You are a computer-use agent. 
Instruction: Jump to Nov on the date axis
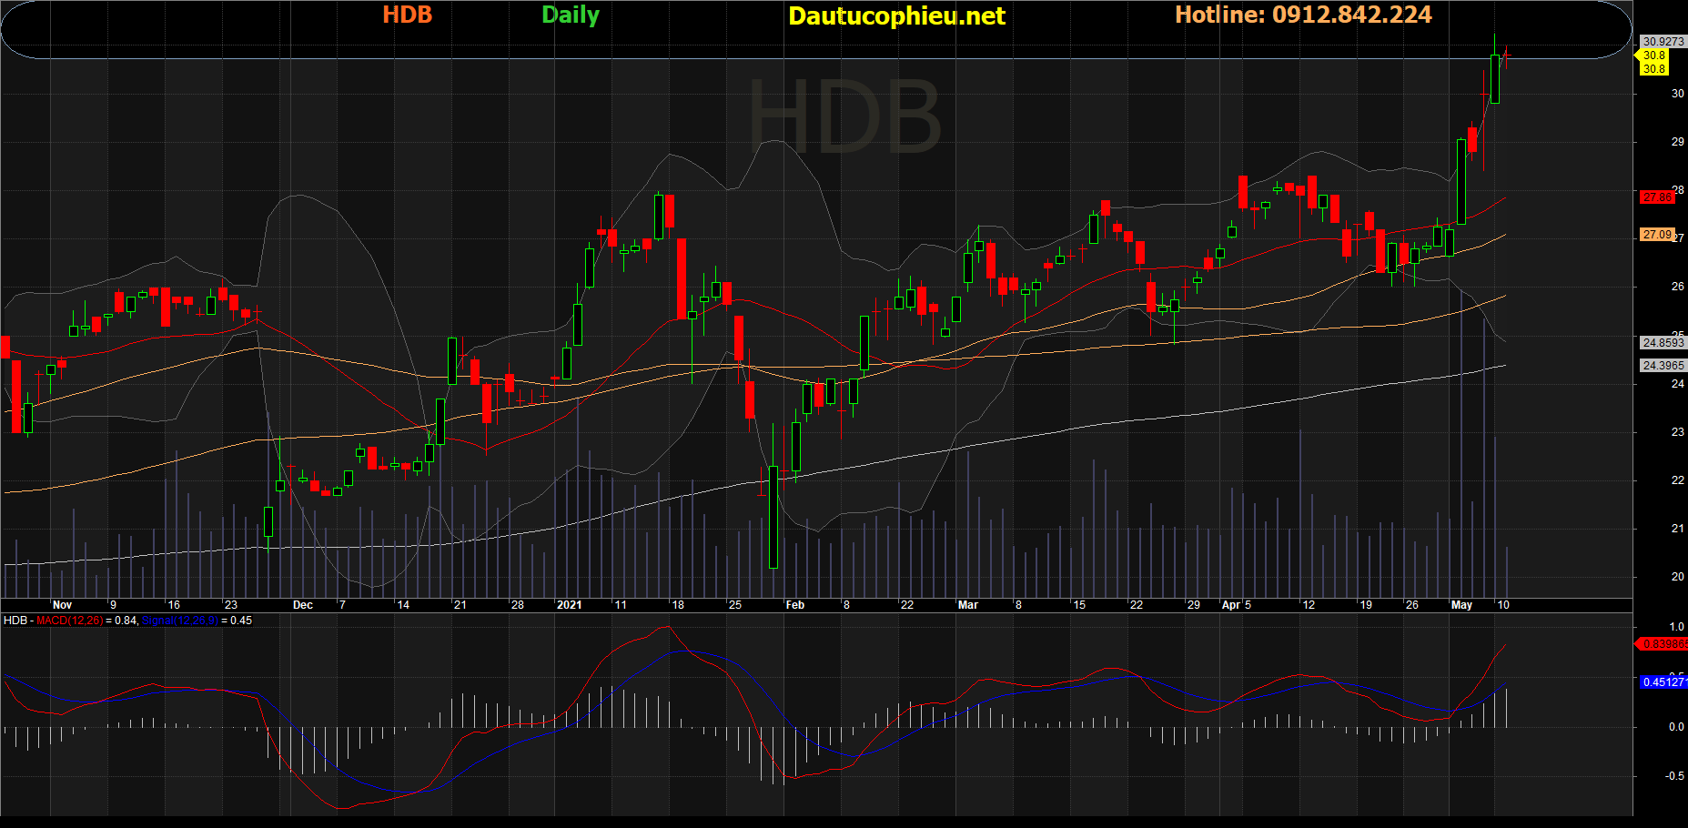(62, 605)
